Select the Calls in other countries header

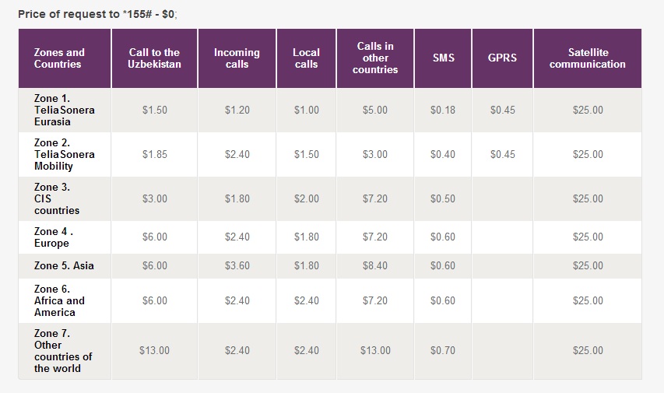click(x=374, y=58)
